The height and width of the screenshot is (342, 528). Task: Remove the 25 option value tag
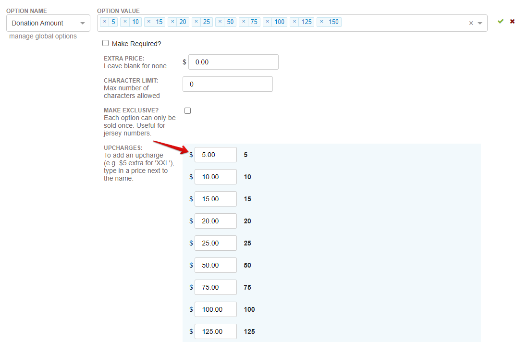(x=196, y=22)
